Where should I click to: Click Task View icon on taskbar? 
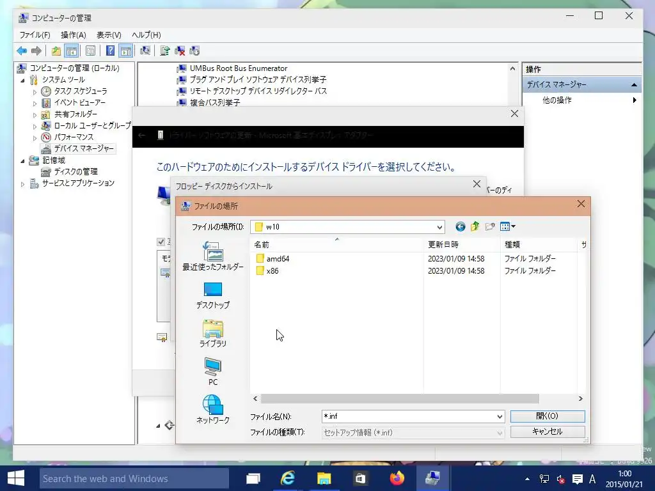253,478
